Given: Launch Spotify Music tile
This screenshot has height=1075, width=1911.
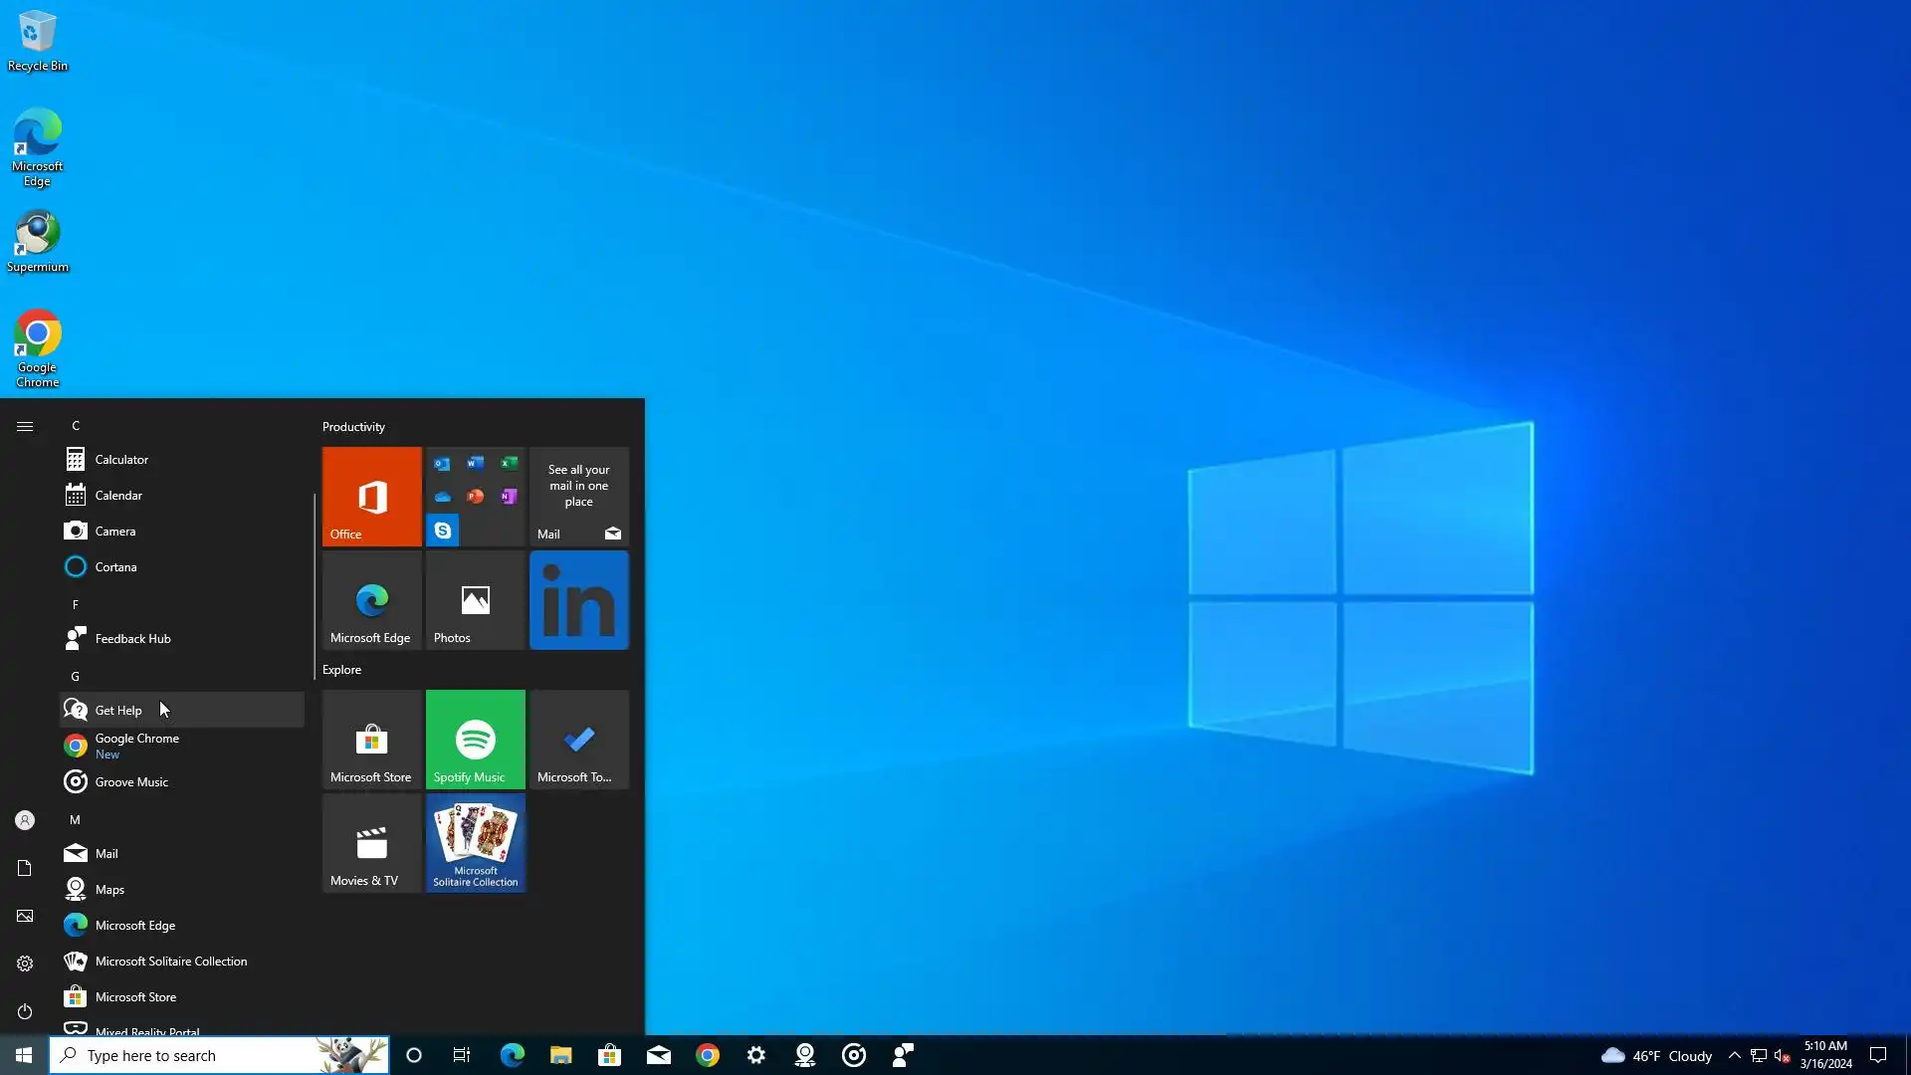Looking at the screenshot, I should [x=475, y=739].
